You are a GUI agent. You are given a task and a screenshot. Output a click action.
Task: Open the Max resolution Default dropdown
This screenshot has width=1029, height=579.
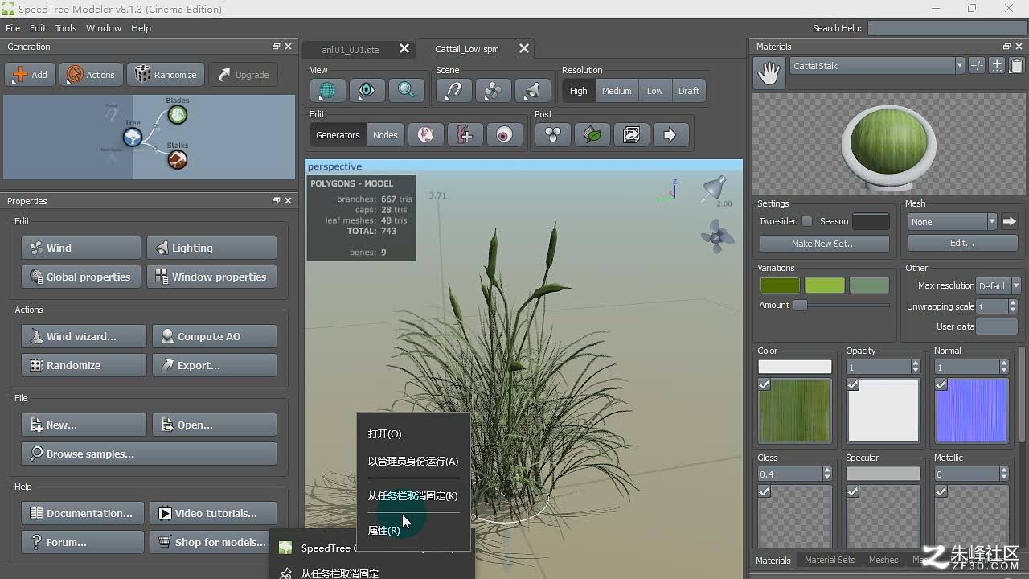pos(998,285)
